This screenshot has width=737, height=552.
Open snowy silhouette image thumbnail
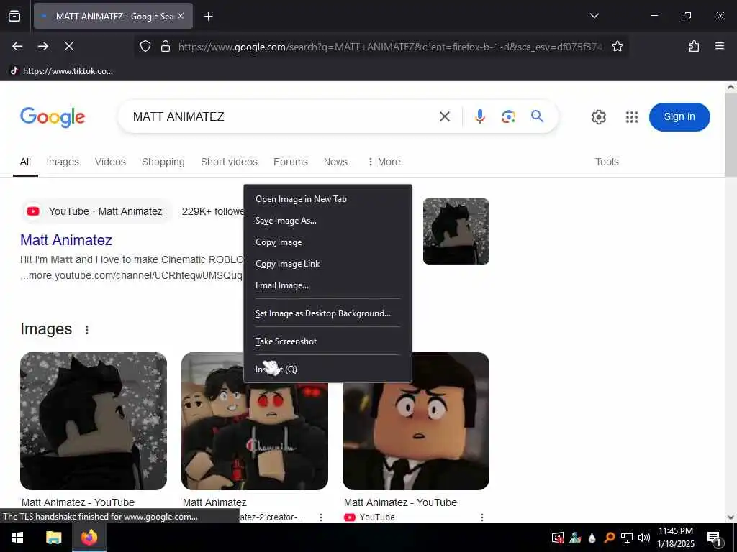pyautogui.click(x=94, y=421)
